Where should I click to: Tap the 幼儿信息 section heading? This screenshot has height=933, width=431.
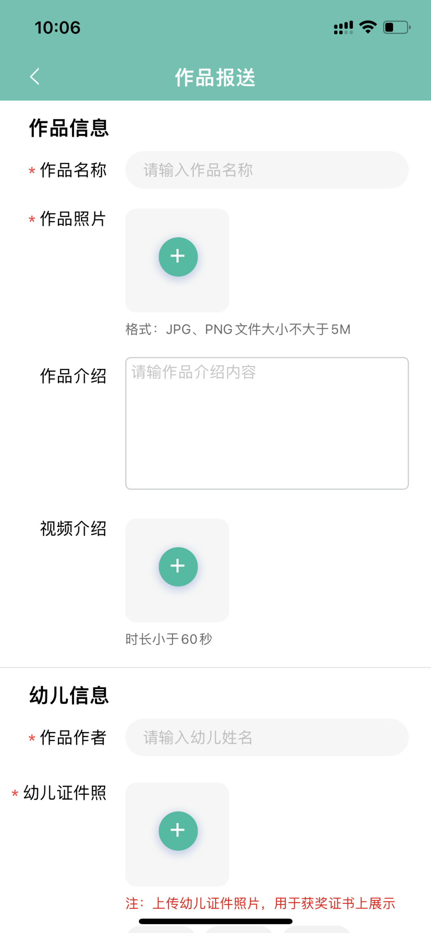[x=69, y=695]
